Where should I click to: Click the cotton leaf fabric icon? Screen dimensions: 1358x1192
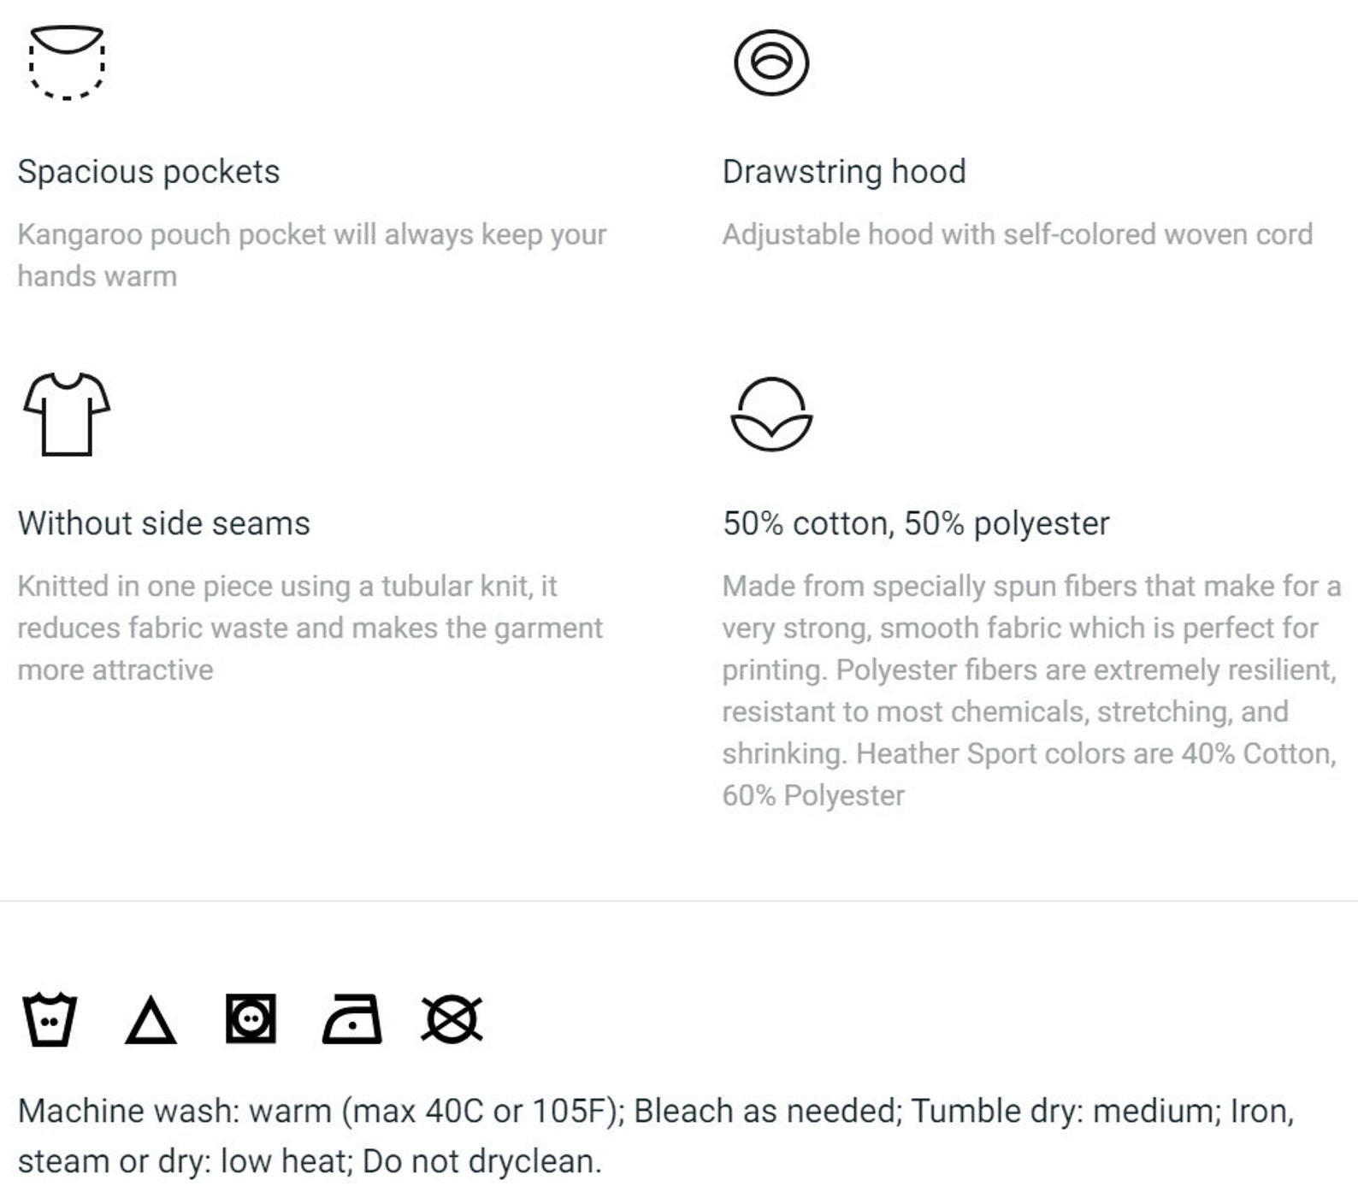point(771,415)
